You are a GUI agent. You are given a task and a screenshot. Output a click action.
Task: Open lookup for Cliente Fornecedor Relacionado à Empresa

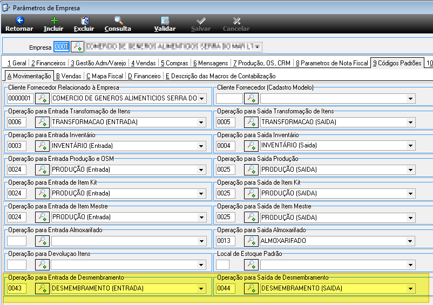coord(42,98)
